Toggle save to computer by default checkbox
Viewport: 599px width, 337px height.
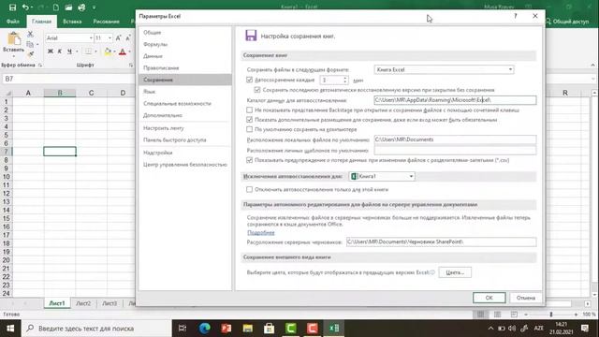tap(250, 129)
